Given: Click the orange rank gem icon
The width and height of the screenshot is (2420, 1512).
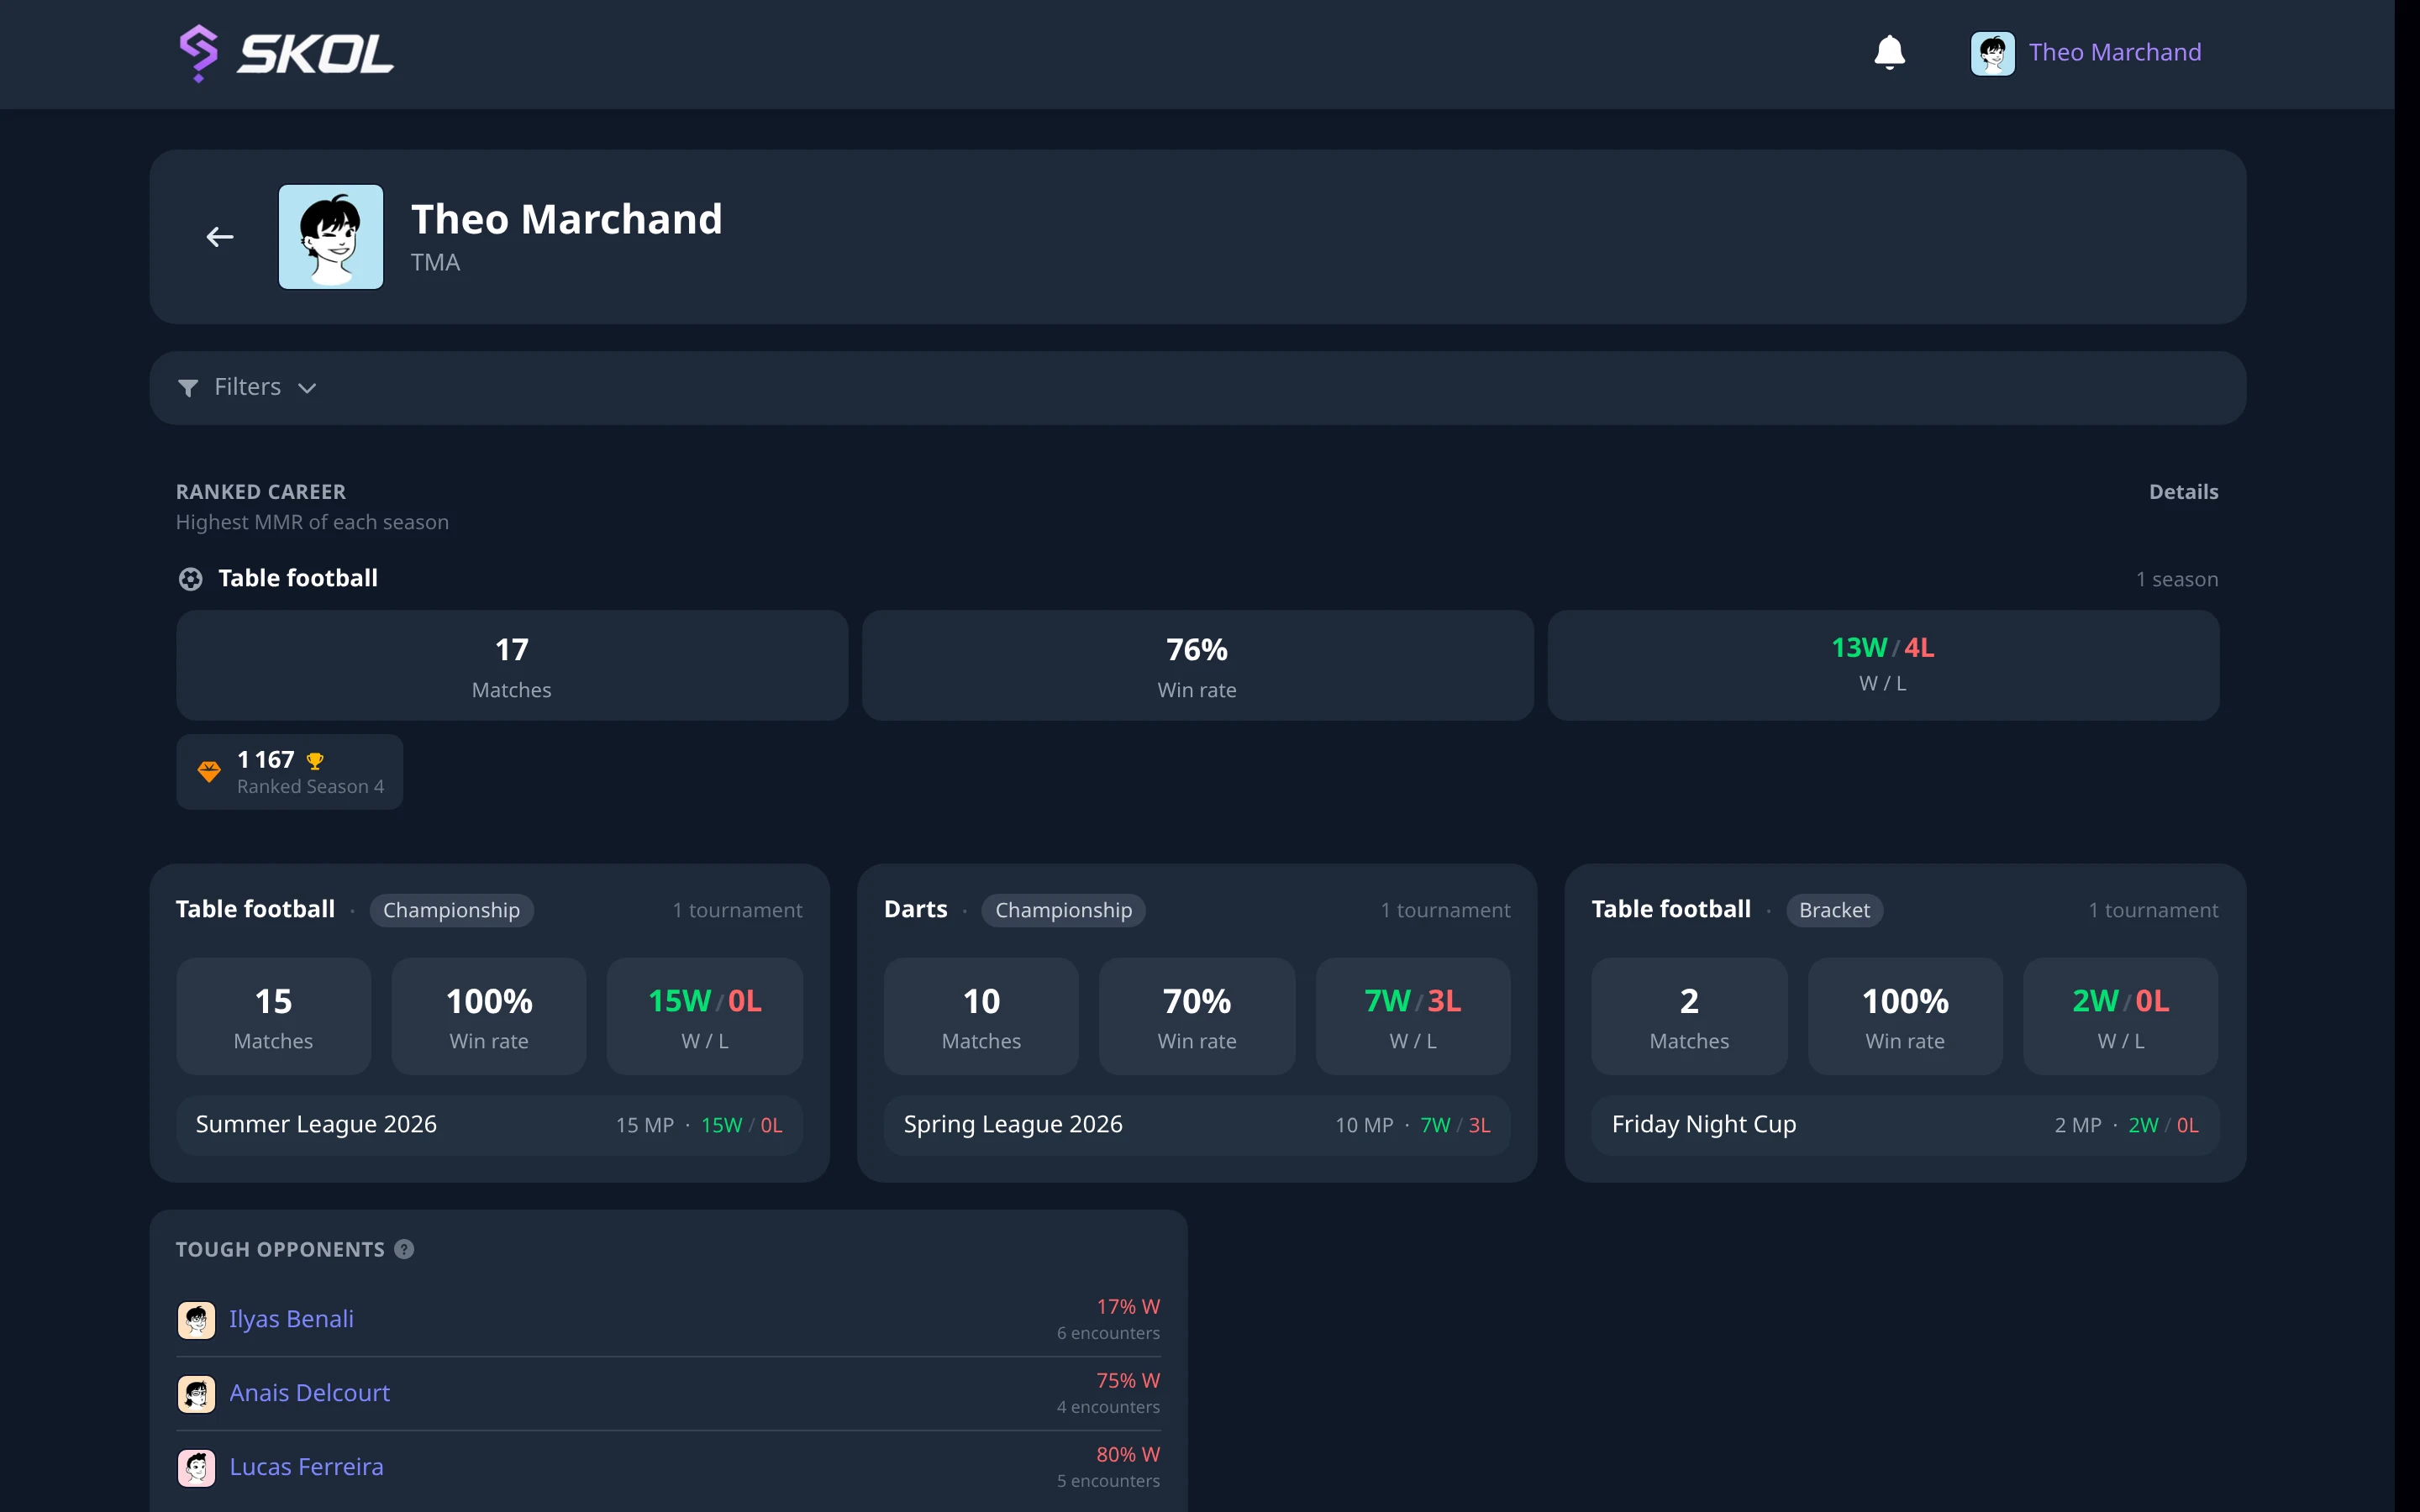Looking at the screenshot, I should 209,772.
